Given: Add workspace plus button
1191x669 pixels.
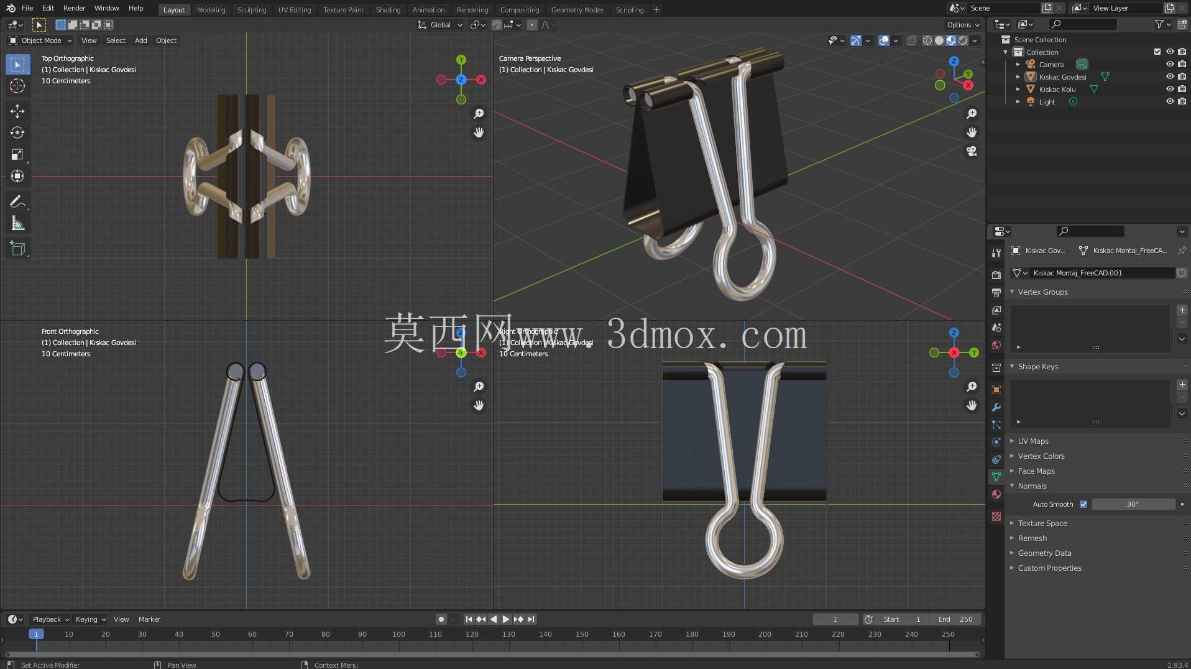Looking at the screenshot, I should pyautogui.click(x=656, y=9).
